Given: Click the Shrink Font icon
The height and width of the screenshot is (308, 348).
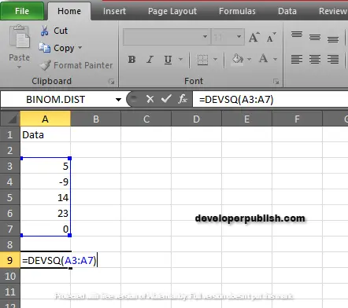Looking at the screenshot, I should tap(272, 37).
